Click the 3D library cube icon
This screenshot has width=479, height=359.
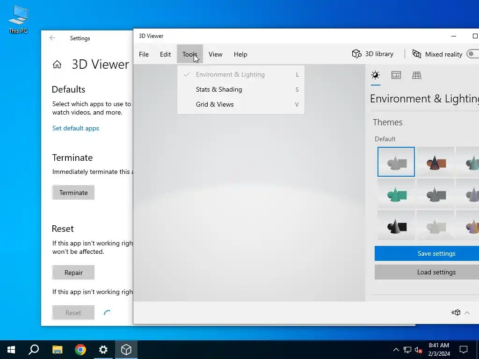pyautogui.click(x=356, y=54)
